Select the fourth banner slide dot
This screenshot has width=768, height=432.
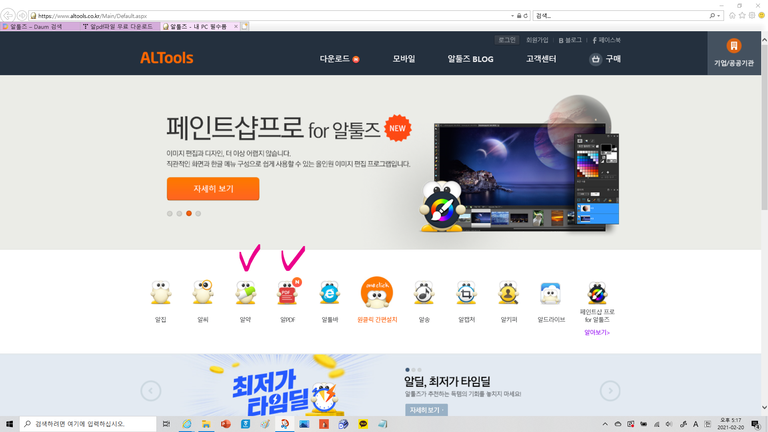pyautogui.click(x=198, y=214)
